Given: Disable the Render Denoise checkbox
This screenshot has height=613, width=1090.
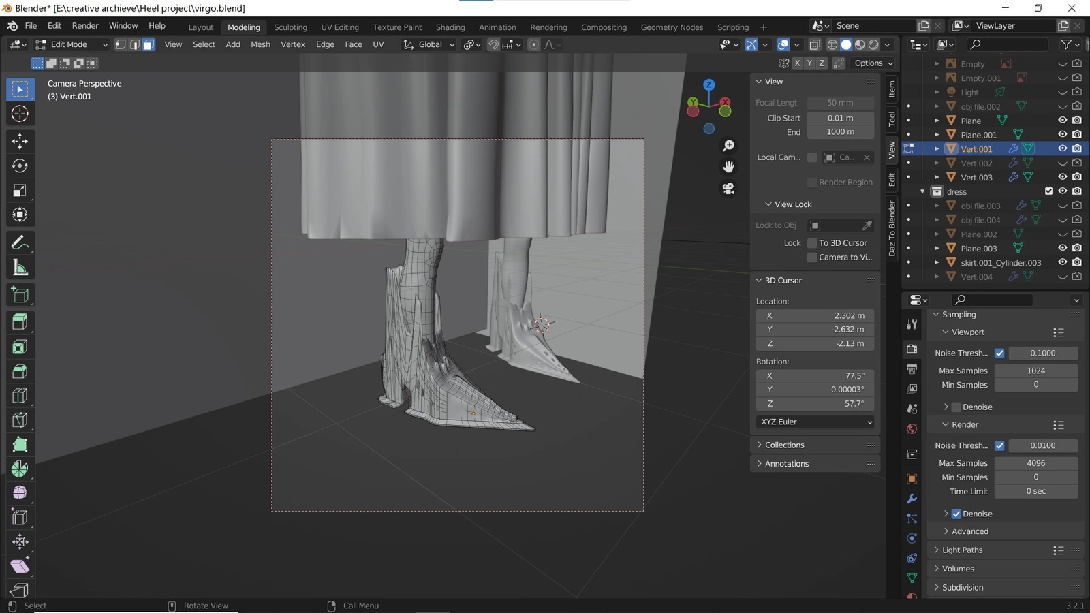Looking at the screenshot, I should click(956, 514).
